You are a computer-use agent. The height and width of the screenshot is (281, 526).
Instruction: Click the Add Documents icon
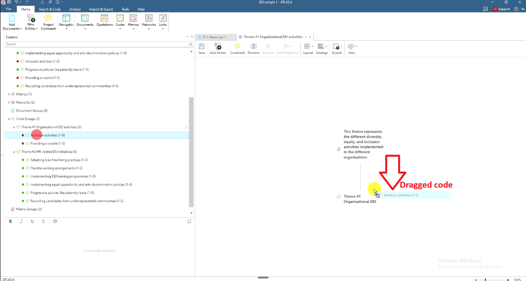(12, 18)
